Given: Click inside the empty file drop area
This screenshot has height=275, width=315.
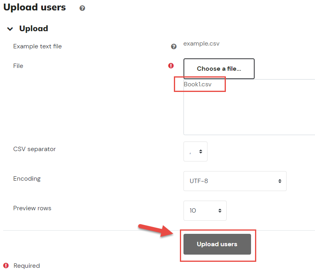Looking at the screenshot, I should [x=249, y=112].
